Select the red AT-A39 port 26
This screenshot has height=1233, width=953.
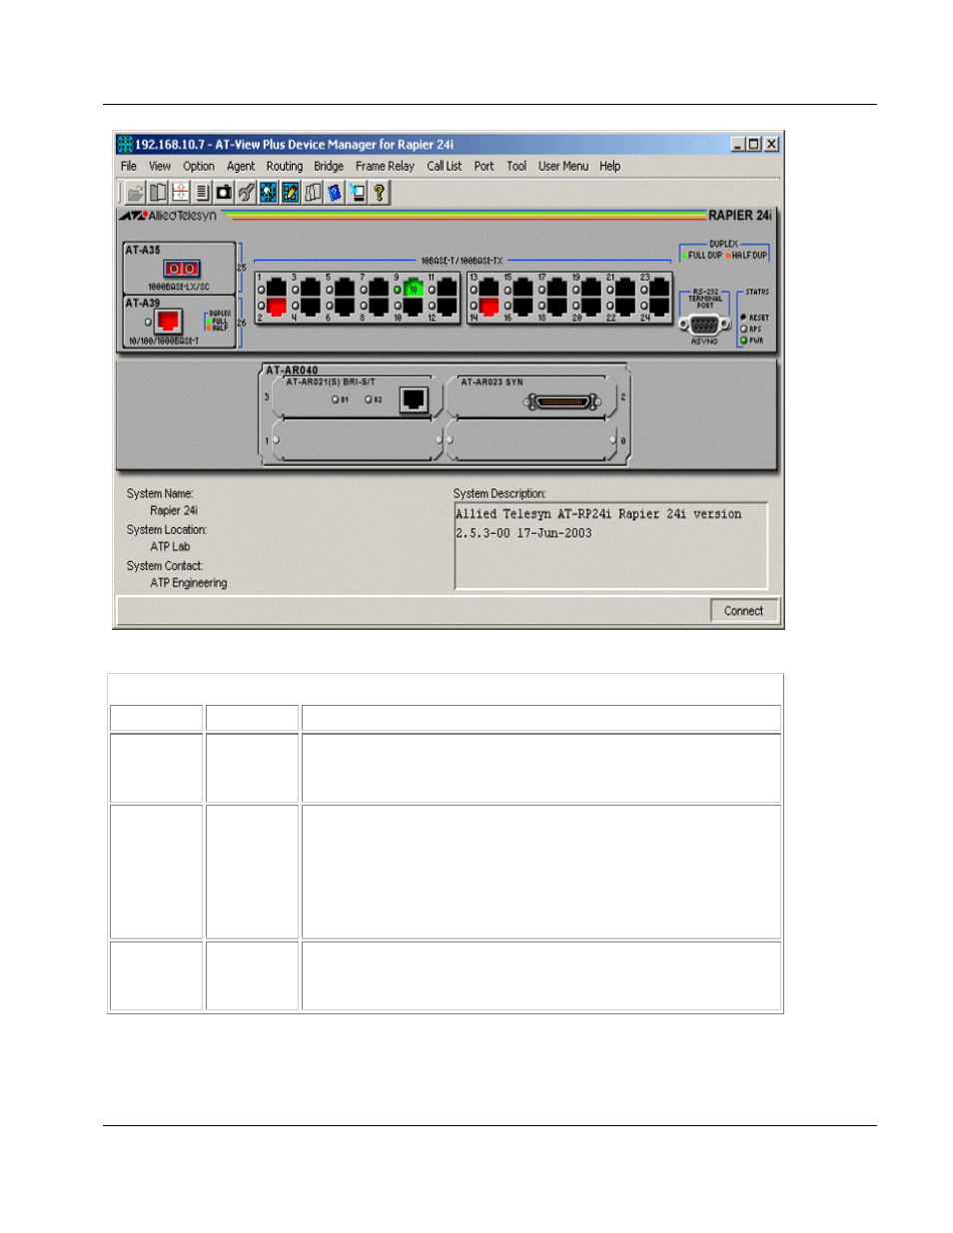(168, 320)
